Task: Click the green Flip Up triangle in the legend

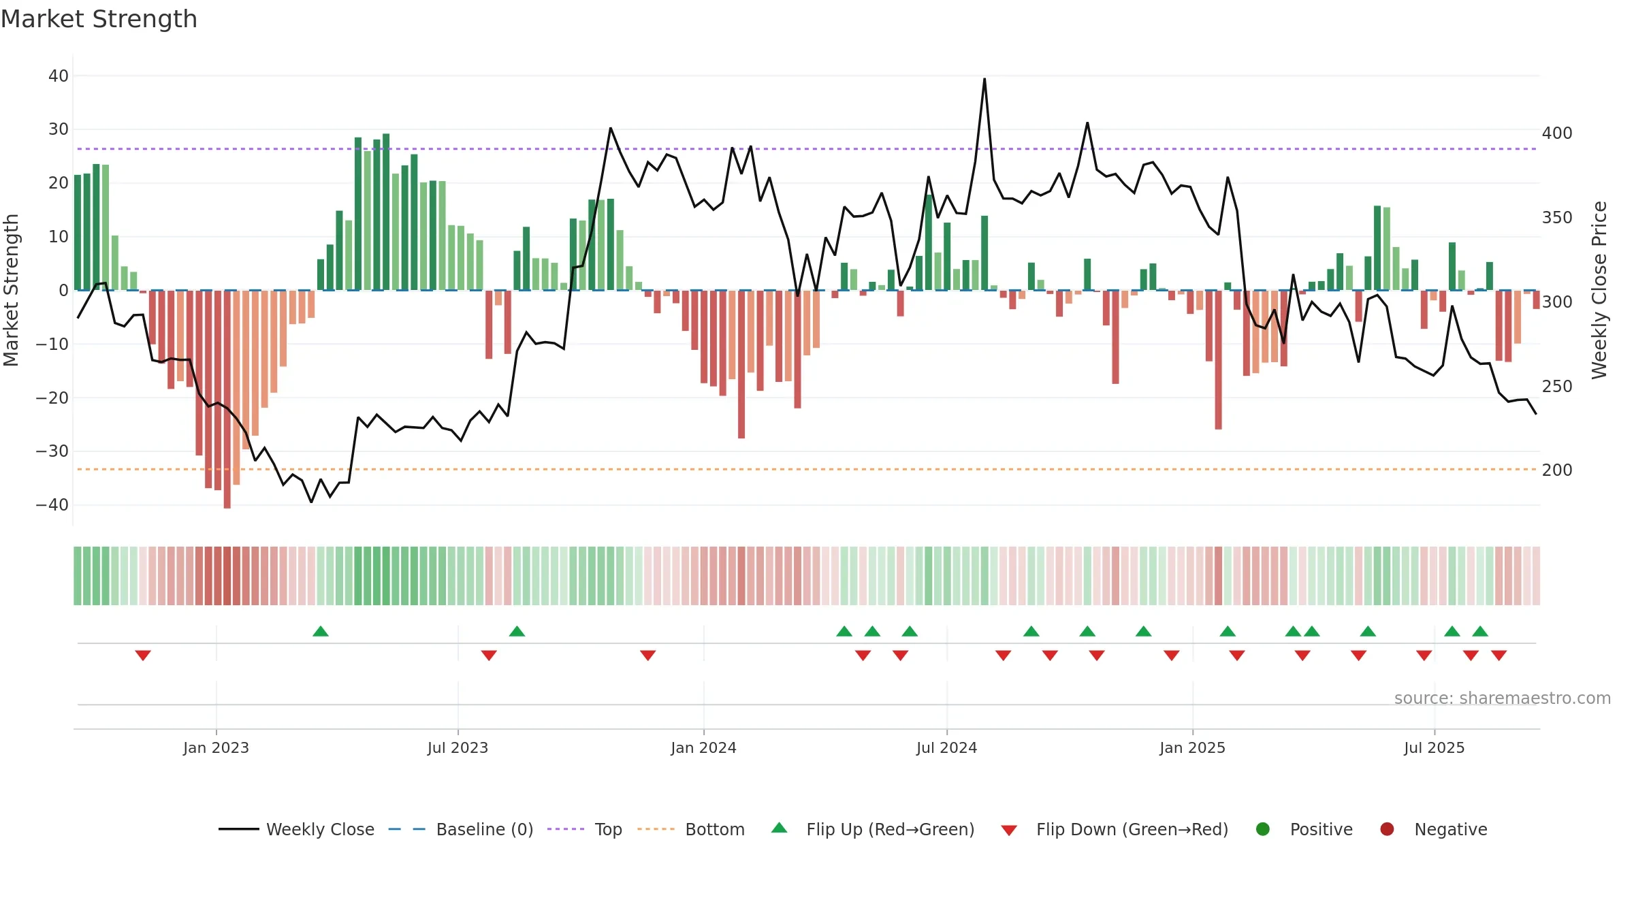Action: pyautogui.click(x=780, y=828)
